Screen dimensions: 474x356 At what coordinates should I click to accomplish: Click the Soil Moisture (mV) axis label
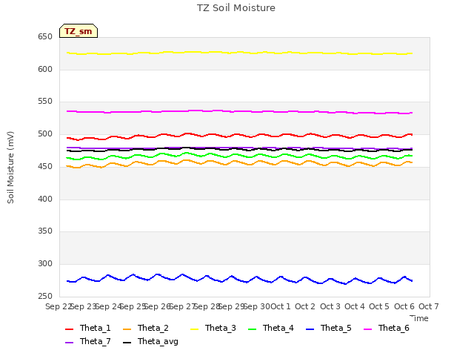click(x=10, y=168)
